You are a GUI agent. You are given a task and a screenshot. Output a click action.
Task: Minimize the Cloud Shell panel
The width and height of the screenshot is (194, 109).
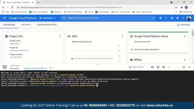pyautogui.click(x=178, y=68)
